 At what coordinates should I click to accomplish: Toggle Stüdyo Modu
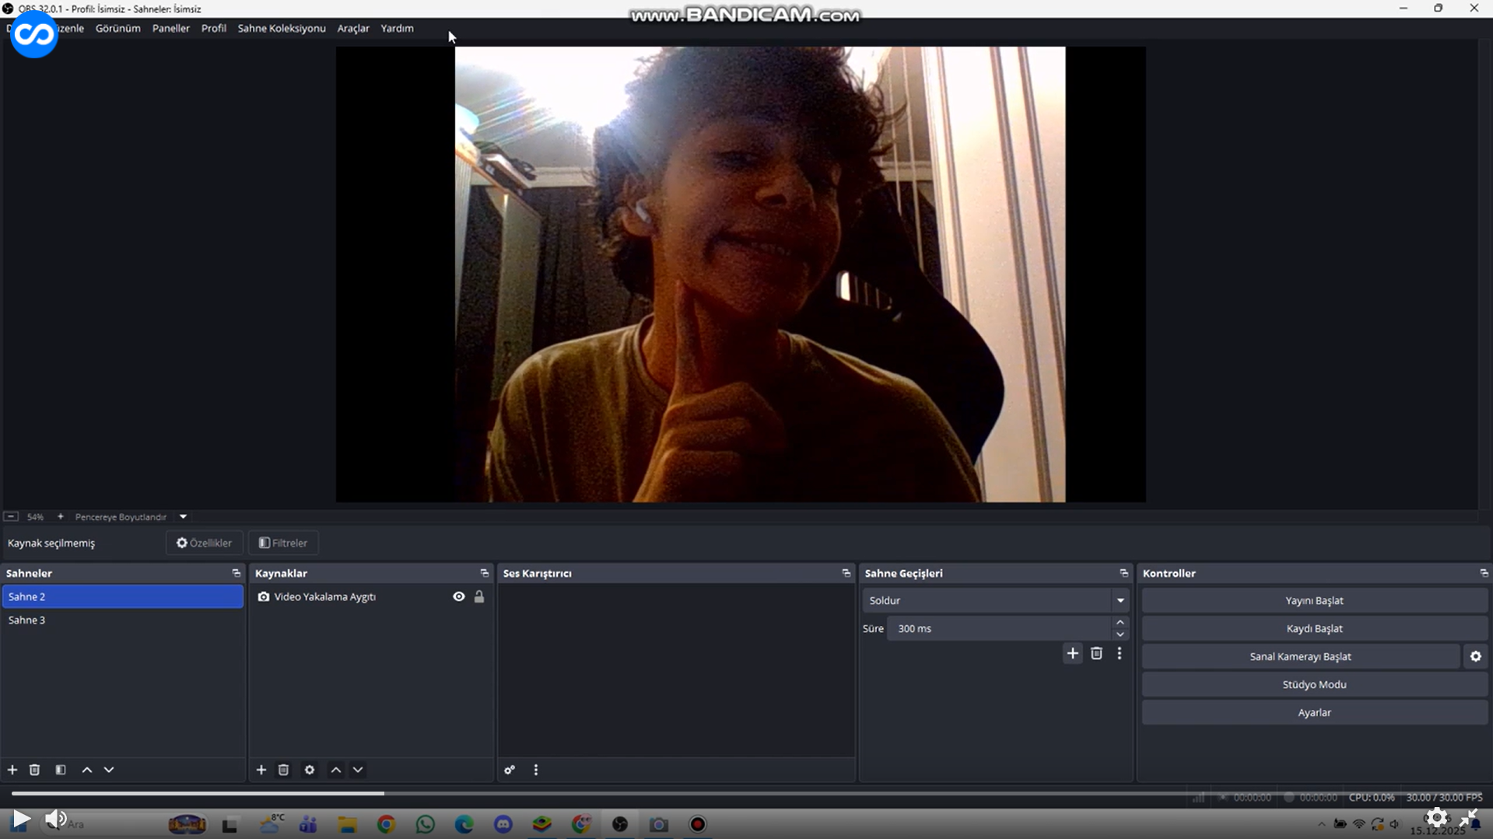pyautogui.click(x=1313, y=685)
